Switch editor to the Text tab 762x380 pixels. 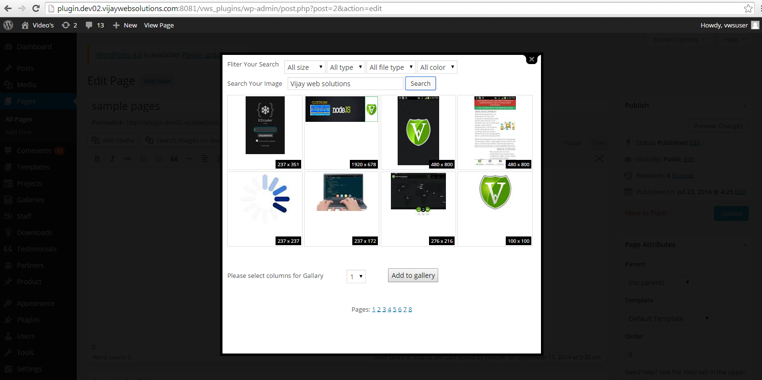pos(598,143)
